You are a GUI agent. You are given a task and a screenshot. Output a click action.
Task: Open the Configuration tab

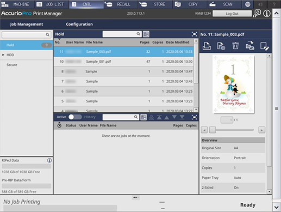pyautogui.click(x=79, y=24)
